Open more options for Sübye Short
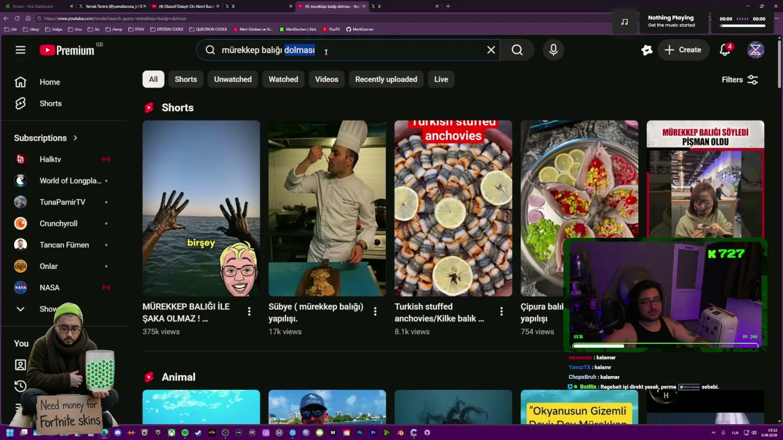 375,312
